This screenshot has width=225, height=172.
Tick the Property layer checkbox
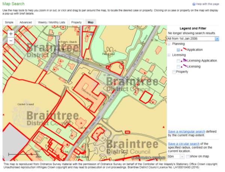[174, 72]
